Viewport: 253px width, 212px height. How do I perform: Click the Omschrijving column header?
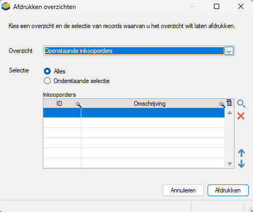[153, 104]
